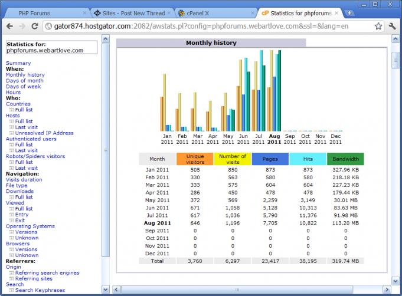Open the Chrome wrench settings menu
Image resolution: width=402 pixels, height=296 pixels.
pyautogui.click(x=393, y=26)
